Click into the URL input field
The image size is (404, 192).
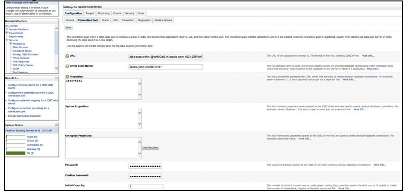[165, 57]
